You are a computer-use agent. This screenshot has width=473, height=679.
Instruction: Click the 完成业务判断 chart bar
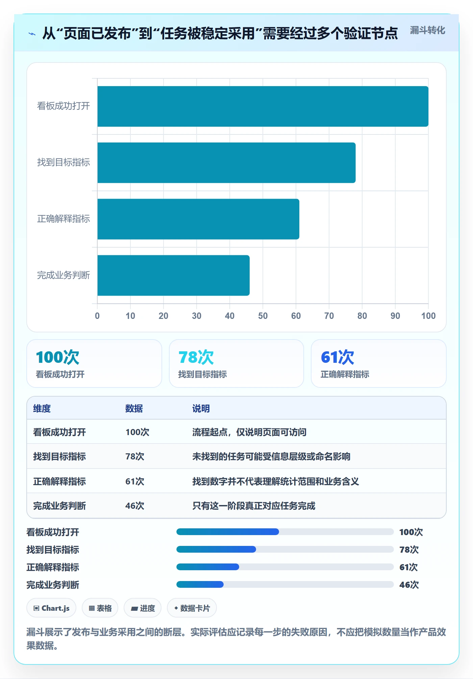173,275
